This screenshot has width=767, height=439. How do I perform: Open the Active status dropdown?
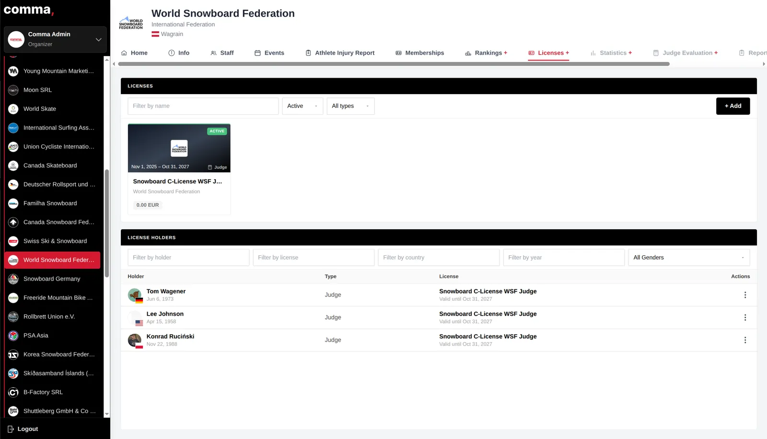click(x=302, y=106)
